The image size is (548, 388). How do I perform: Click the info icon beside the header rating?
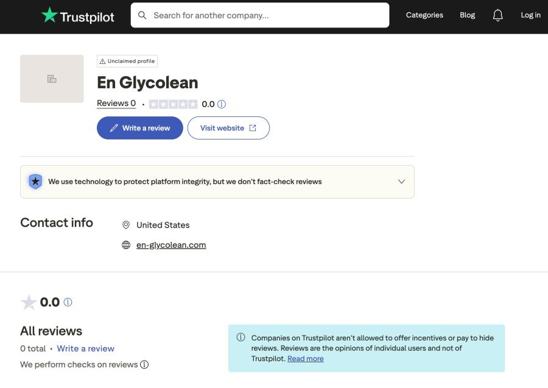222,104
